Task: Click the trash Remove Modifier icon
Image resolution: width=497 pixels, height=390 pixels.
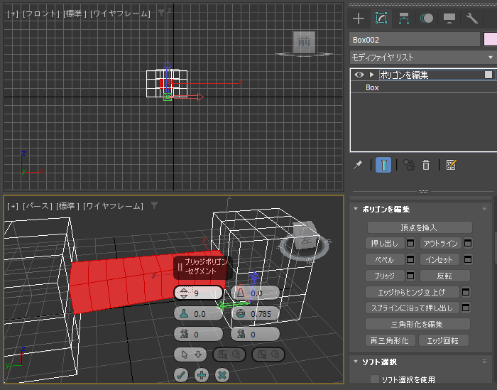Action: (426, 165)
